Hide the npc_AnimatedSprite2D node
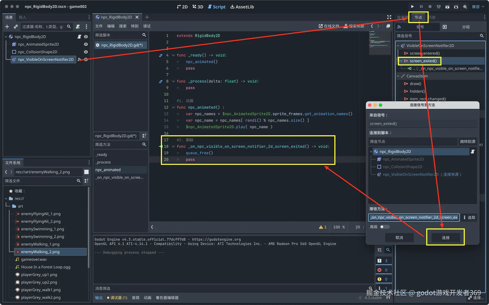The width and height of the screenshot is (489, 305). tap(86, 44)
